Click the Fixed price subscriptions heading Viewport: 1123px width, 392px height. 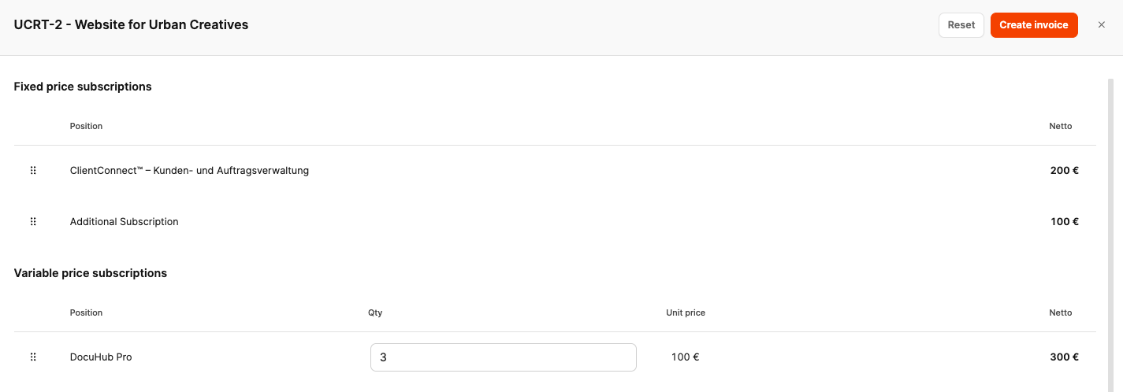coord(83,87)
